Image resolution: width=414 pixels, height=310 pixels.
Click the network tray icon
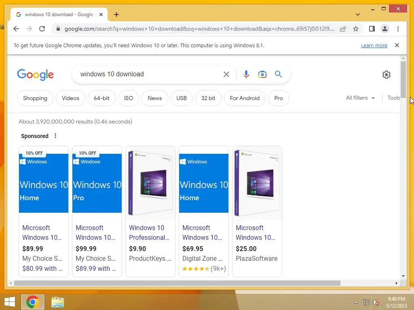pos(366,302)
